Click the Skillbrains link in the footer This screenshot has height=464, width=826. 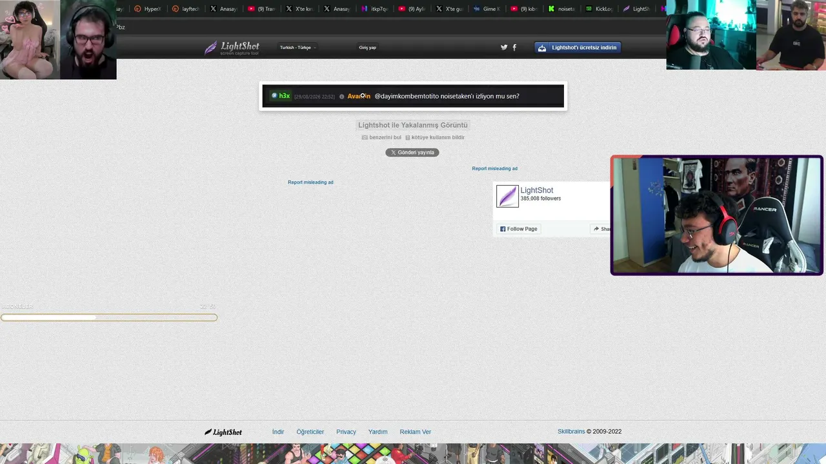click(x=571, y=432)
